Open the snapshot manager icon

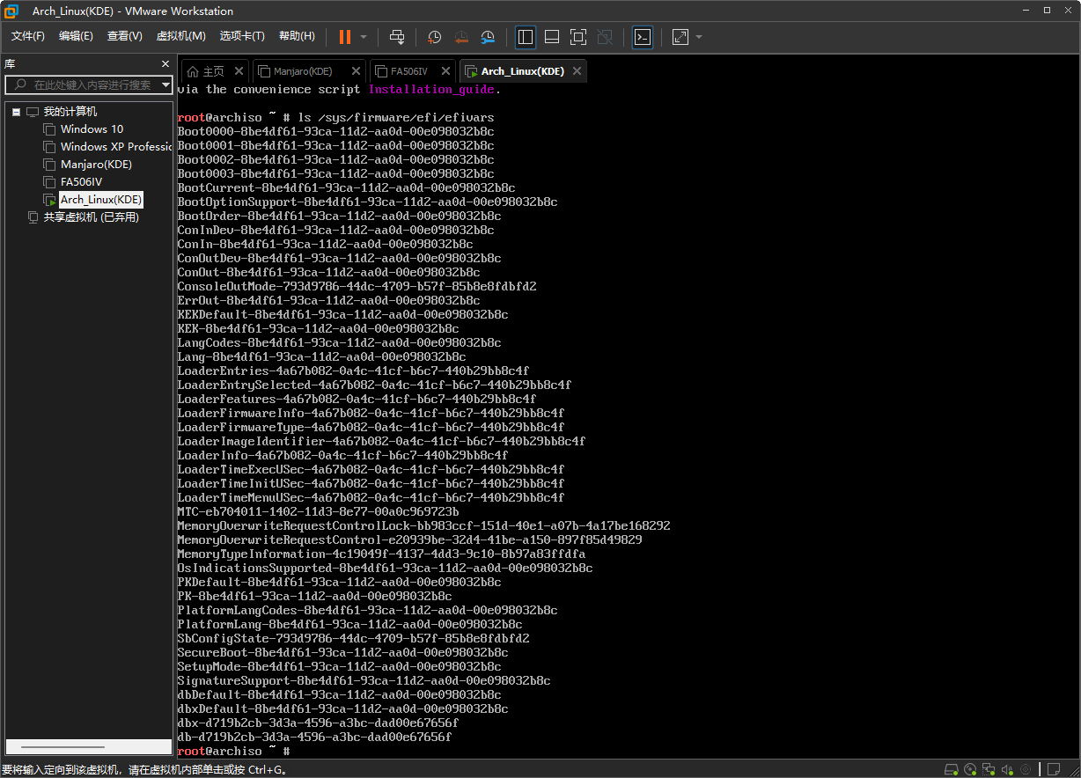tap(488, 37)
